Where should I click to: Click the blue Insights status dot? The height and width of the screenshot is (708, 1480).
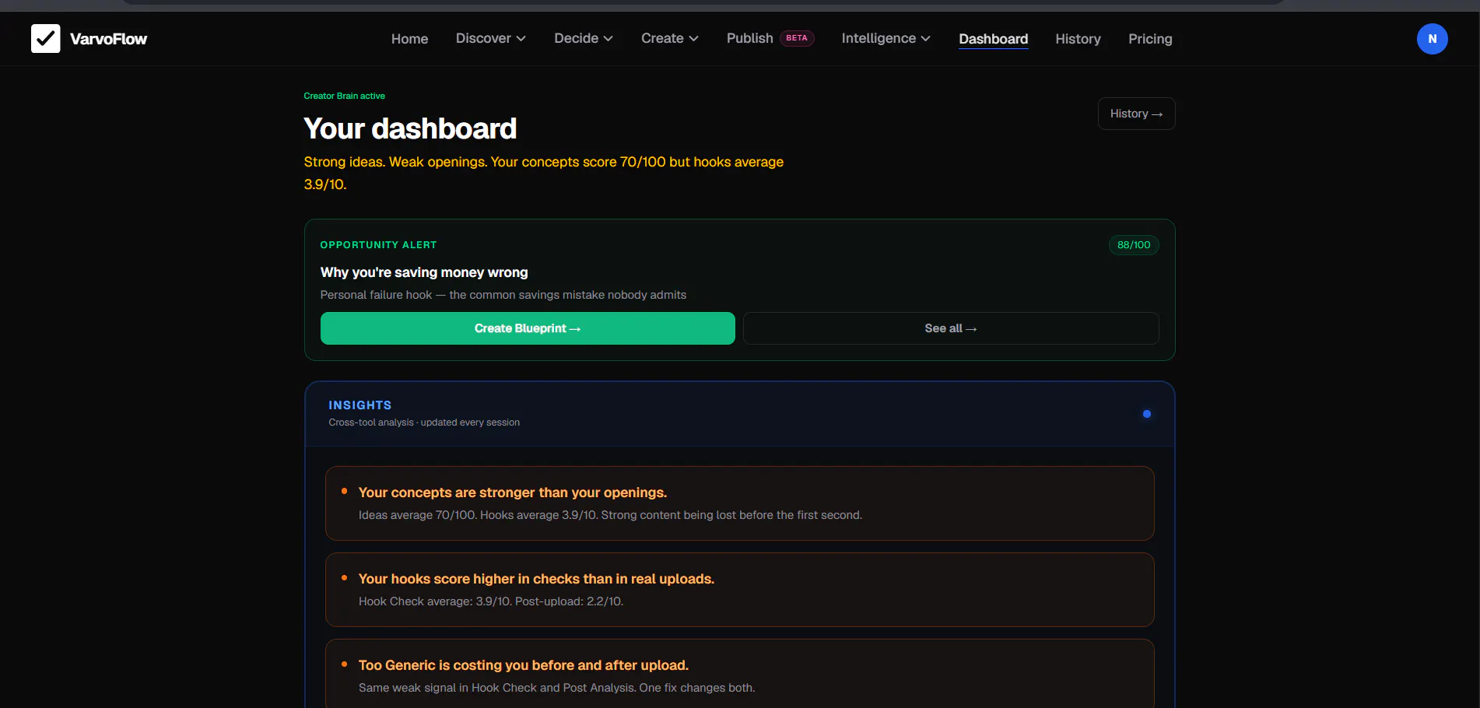tap(1146, 414)
